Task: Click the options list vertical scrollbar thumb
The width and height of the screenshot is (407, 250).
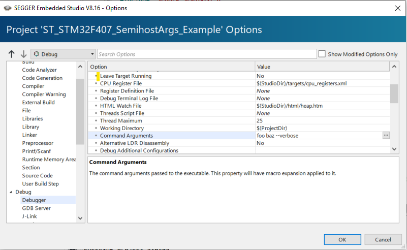Action: point(394,93)
